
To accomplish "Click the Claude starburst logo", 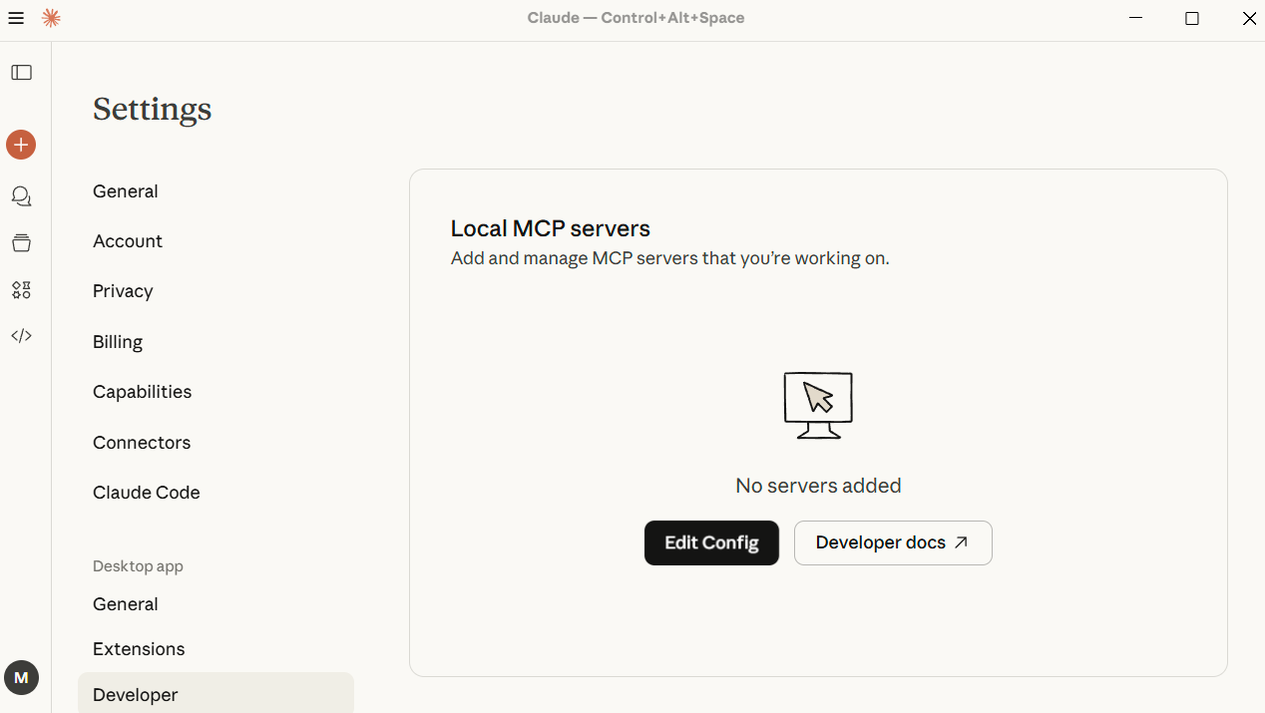I will [51, 18].
